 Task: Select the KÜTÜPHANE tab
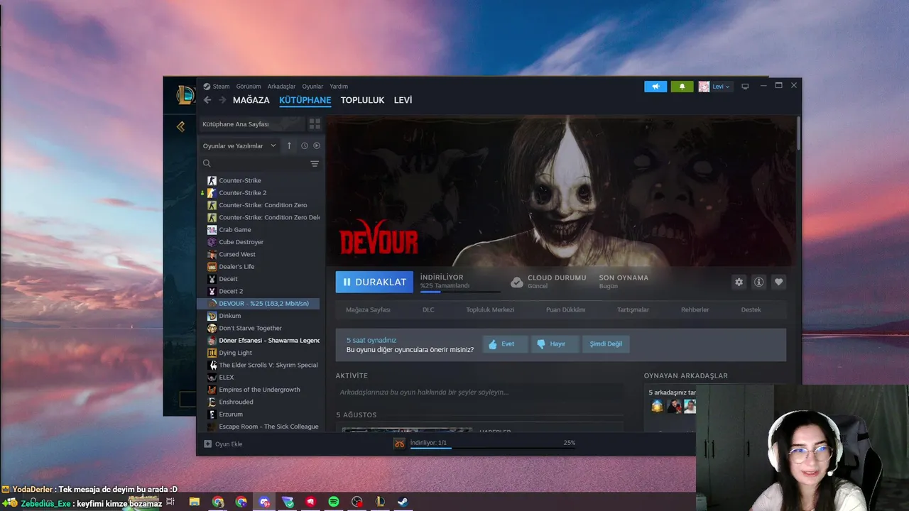click(x=305, y=100)
